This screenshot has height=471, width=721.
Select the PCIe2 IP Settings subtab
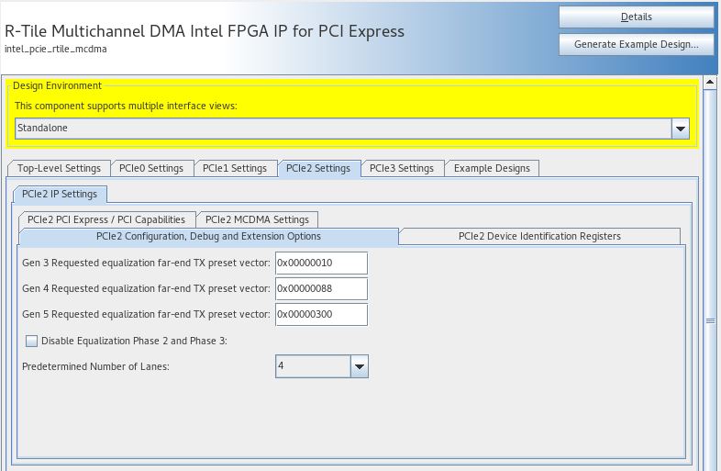tap(61, 194)
